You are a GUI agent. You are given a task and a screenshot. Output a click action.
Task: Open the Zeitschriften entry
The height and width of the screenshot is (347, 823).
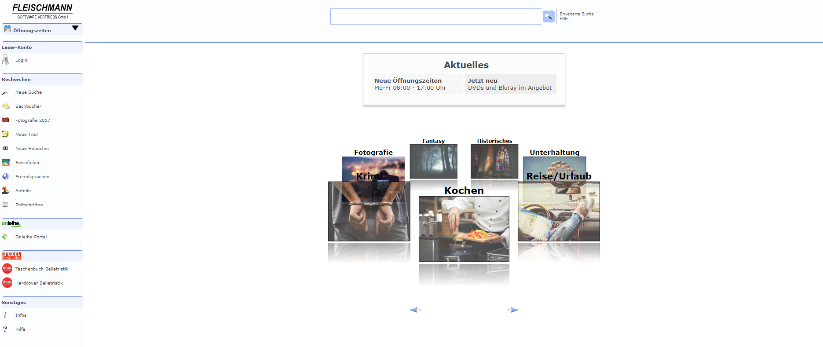click(29, 205)
